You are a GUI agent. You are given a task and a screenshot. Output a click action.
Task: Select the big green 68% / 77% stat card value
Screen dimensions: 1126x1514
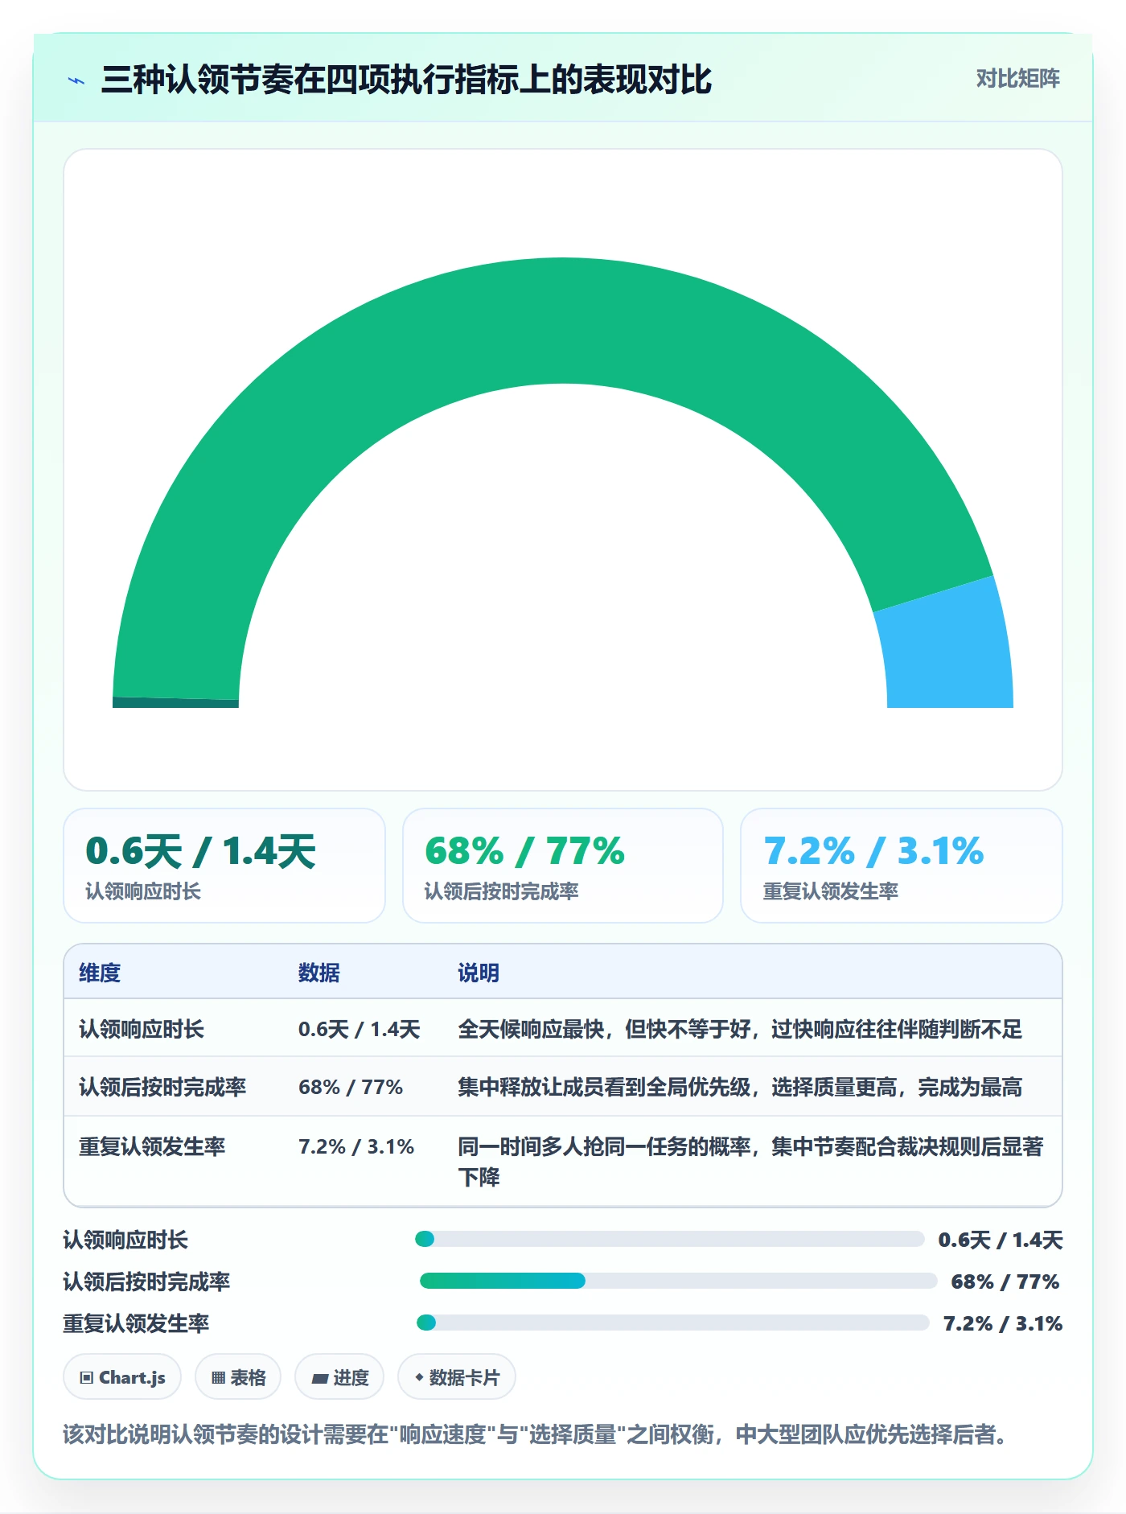coord(524,851)
